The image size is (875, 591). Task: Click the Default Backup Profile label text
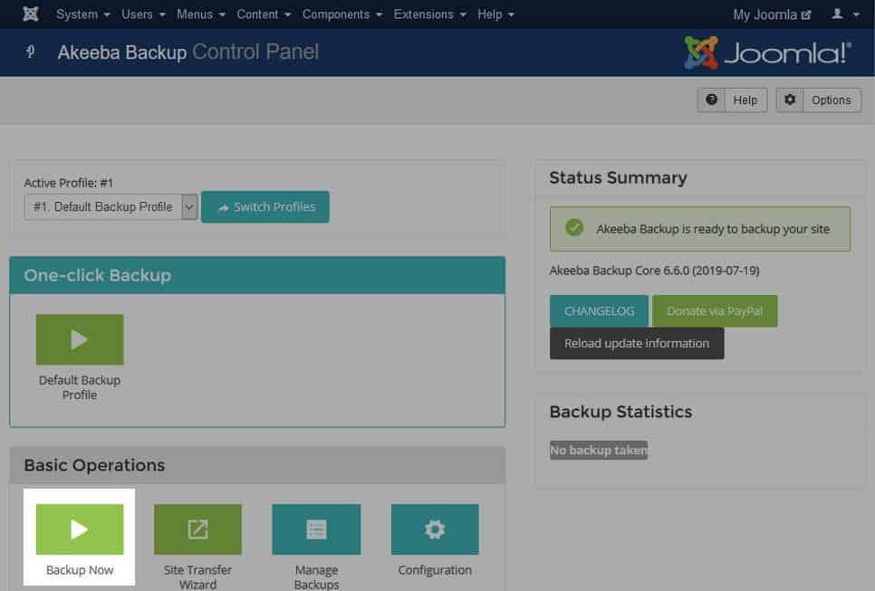79,387
